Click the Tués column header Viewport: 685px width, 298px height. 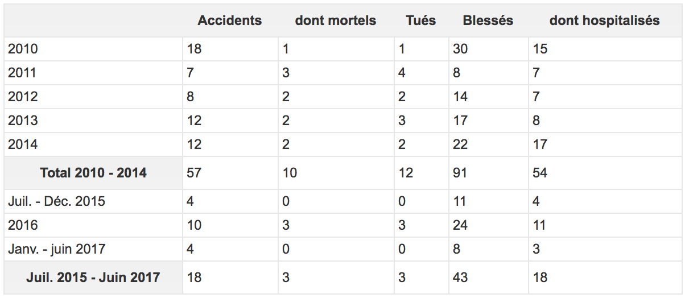(421, 20)
